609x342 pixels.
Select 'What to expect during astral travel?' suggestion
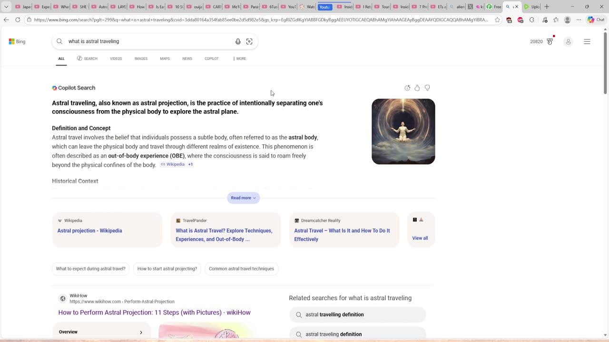91,269
